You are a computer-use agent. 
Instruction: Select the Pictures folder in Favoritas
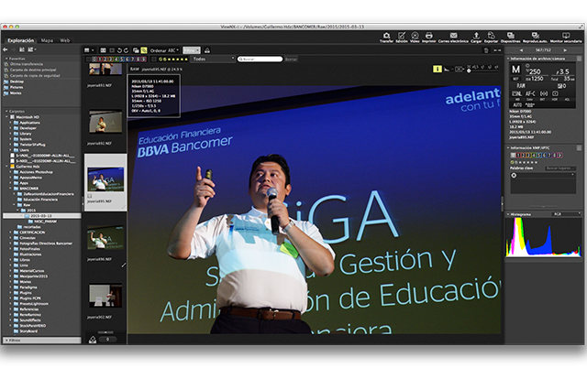(x=17, y=88)
